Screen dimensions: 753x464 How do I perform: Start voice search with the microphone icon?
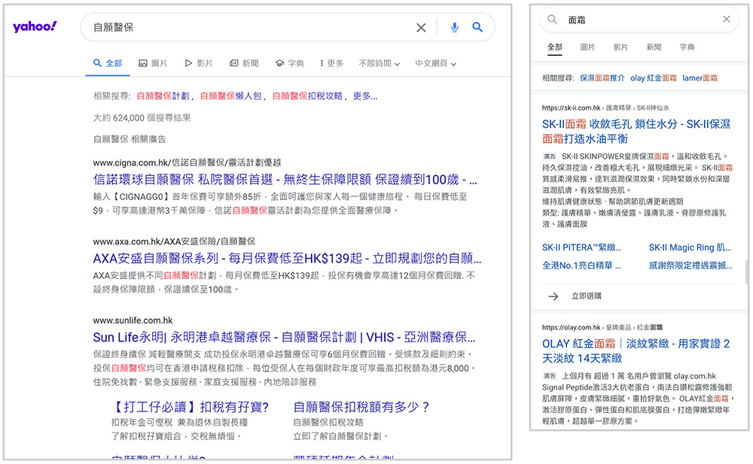pos(454,27)
